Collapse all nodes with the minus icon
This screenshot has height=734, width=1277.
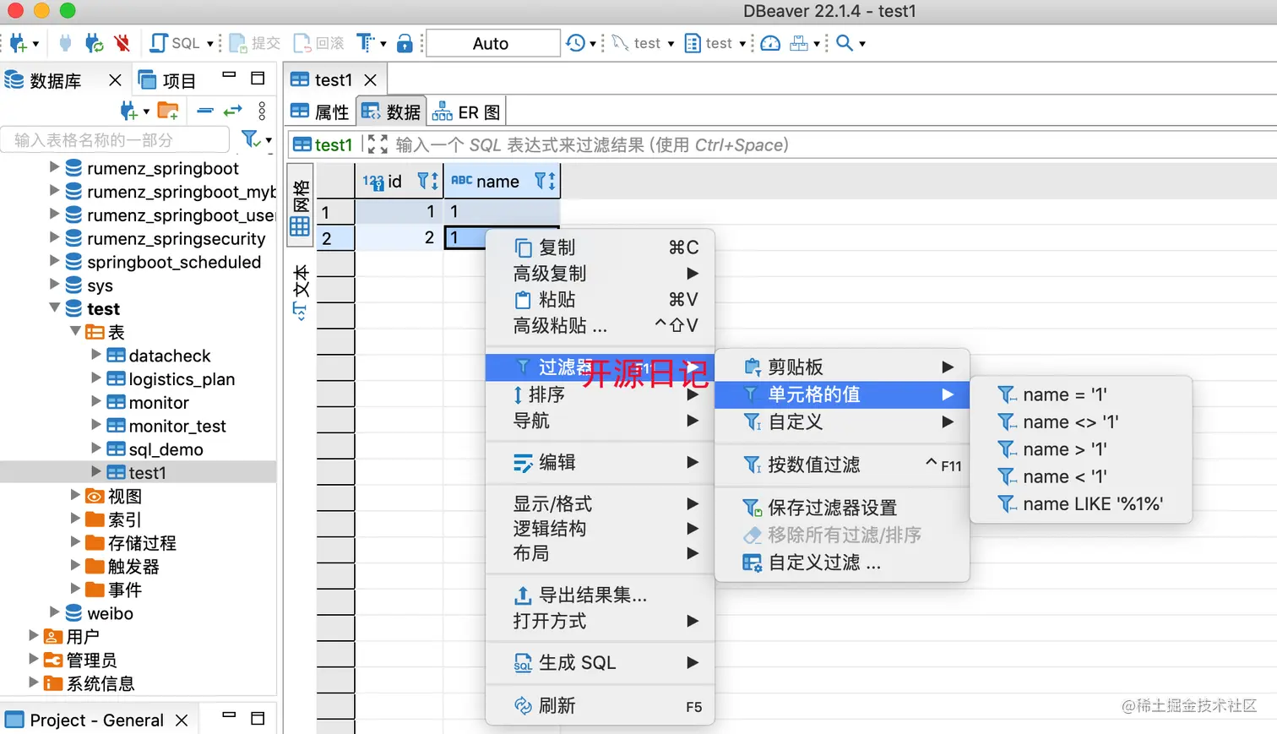205,111
